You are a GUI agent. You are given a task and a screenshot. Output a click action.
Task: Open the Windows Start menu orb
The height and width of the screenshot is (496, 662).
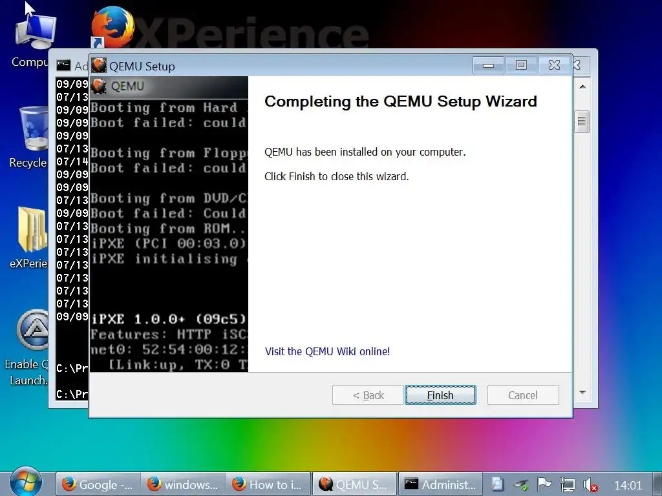26,482
